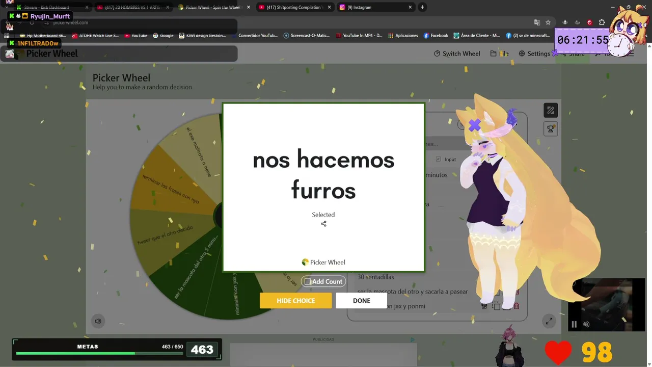Open the YouTube bookmark
Screen dimensions: 652x367
136,36
